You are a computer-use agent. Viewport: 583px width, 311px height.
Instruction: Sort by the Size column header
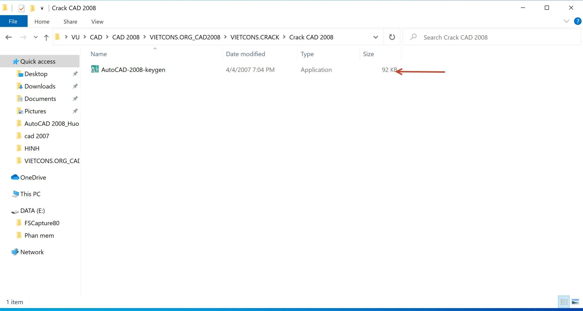368,54
